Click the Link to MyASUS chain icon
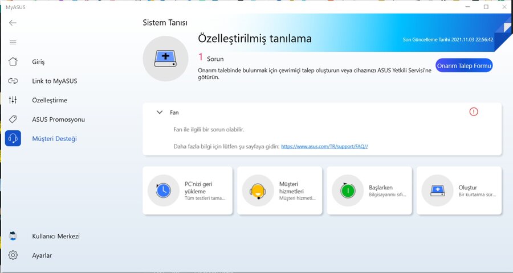513x273 pixels. pos(13,81)
